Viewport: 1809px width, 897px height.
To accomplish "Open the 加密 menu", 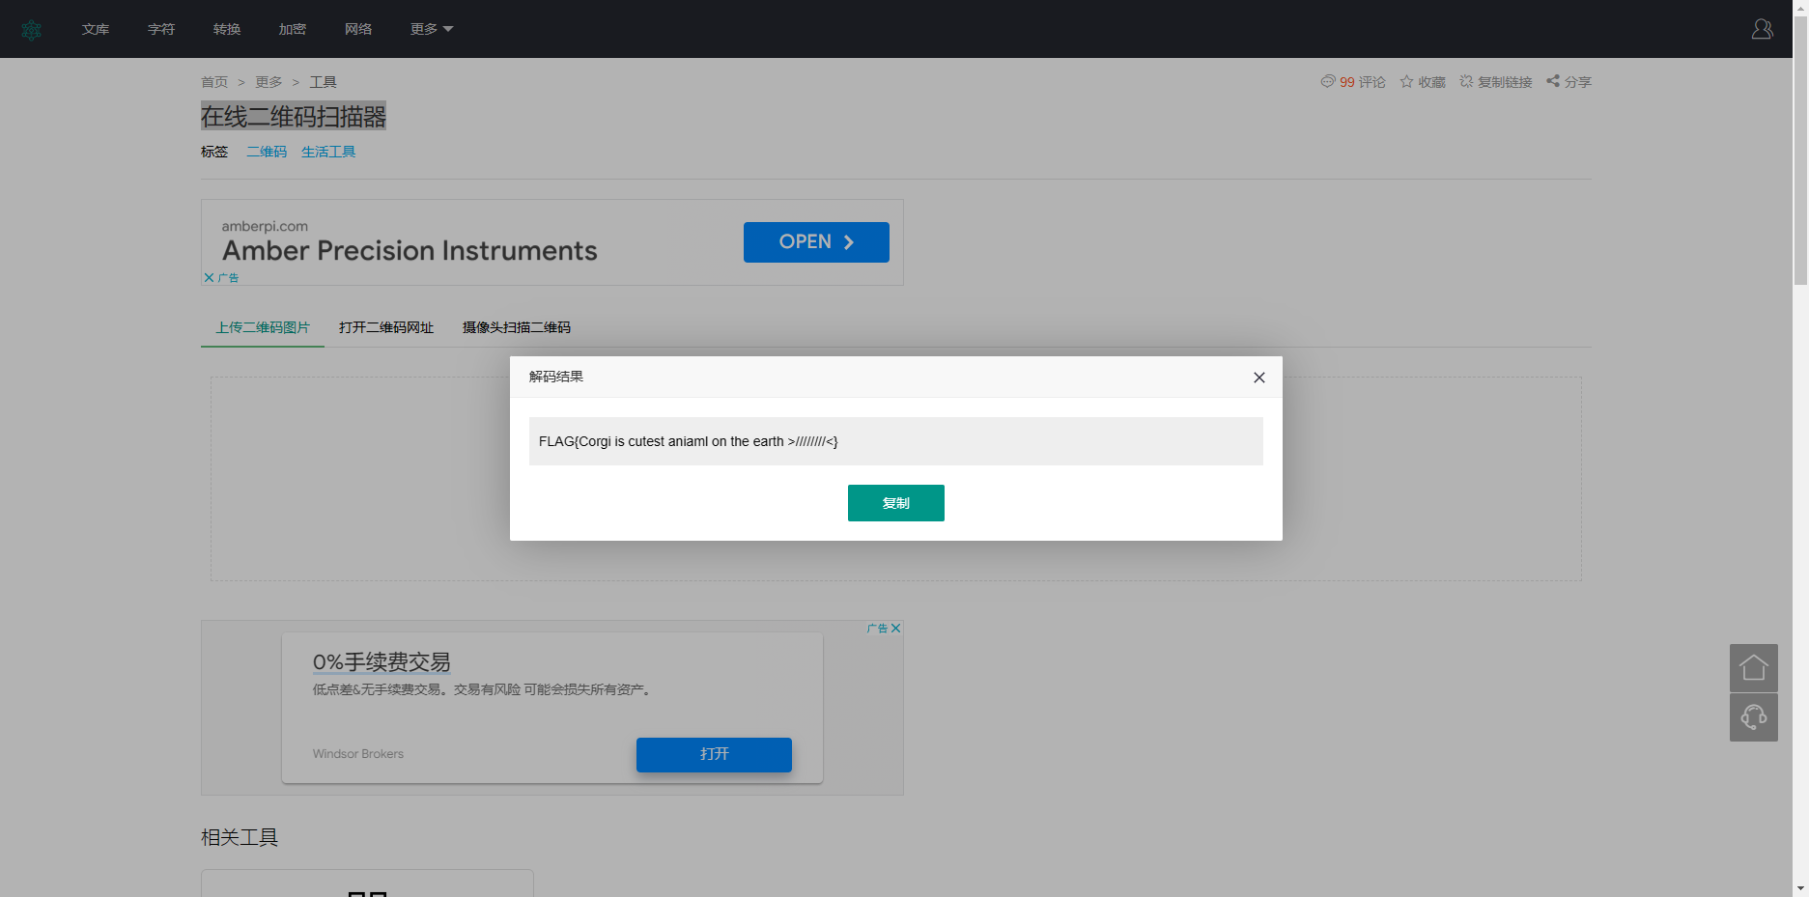I will click(x=293, y=29).
